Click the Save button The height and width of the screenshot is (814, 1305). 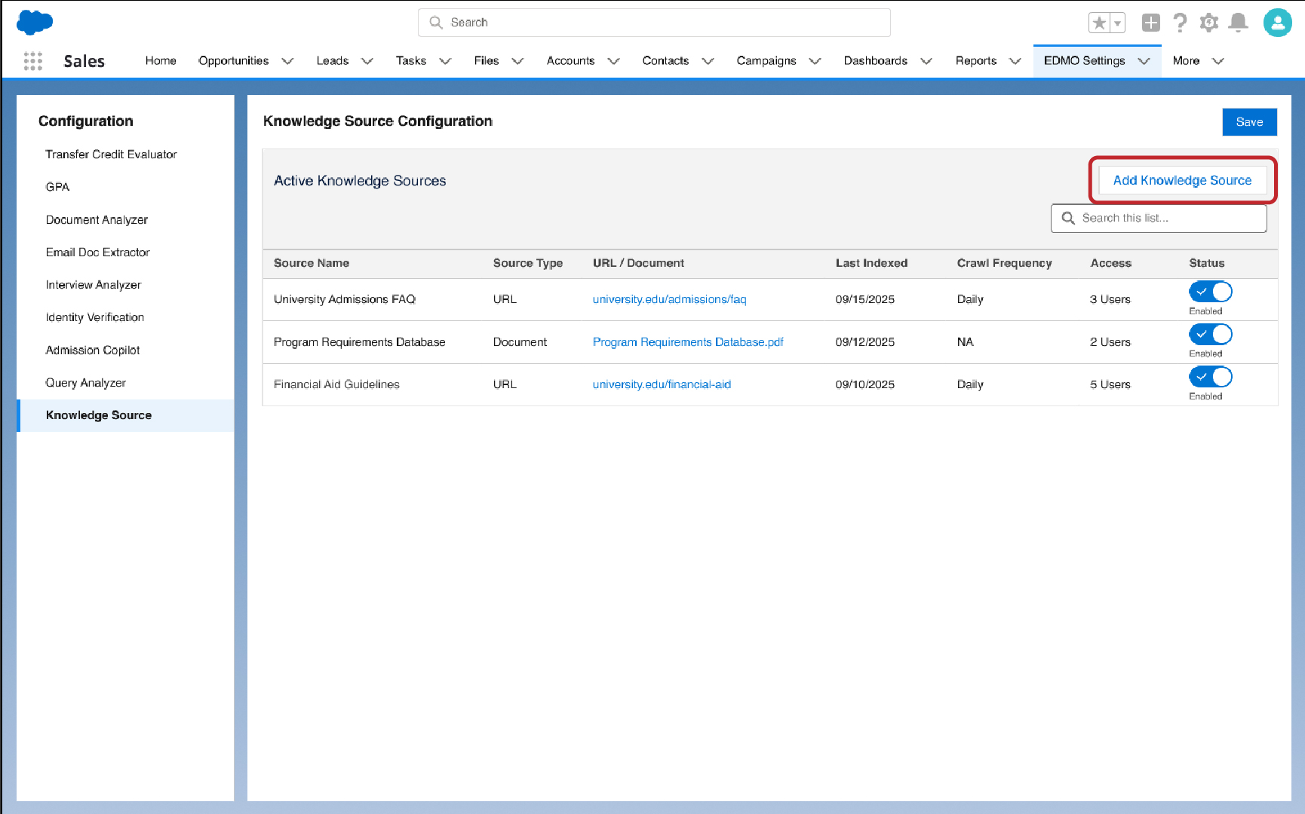(1249, 122)
